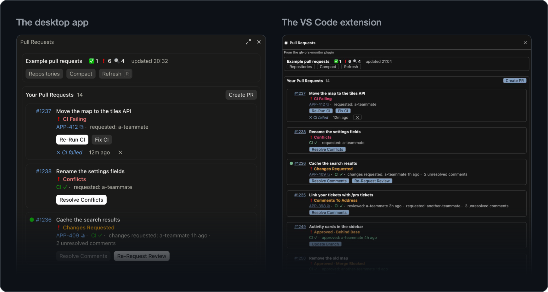
Task: Close the desktop app Pull Requests panel
Action: 259,42
